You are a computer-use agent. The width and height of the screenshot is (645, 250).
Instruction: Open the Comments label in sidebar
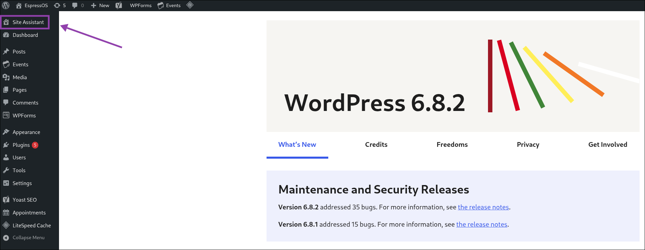click(x=25, y=103)
